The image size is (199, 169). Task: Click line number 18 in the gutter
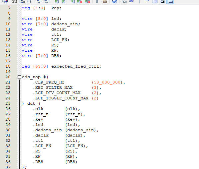[8, 66]
